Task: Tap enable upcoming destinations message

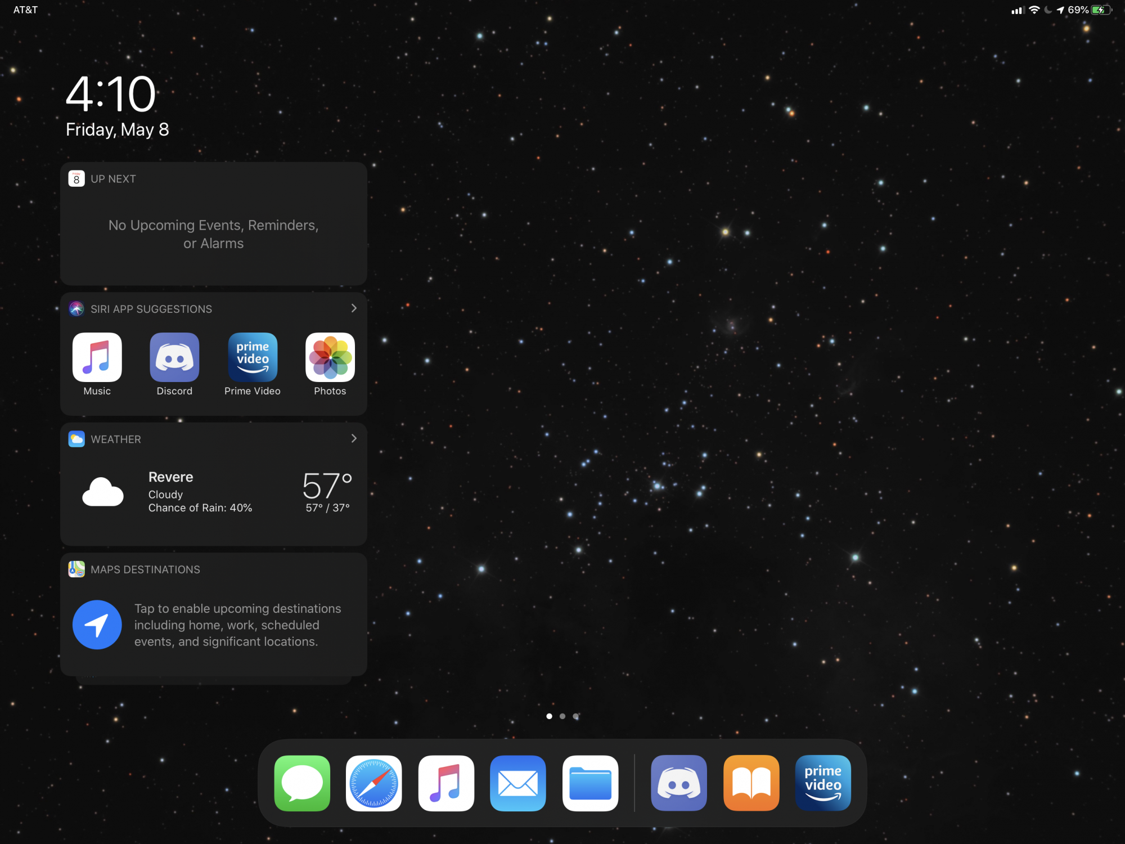Action: point(237,625)
